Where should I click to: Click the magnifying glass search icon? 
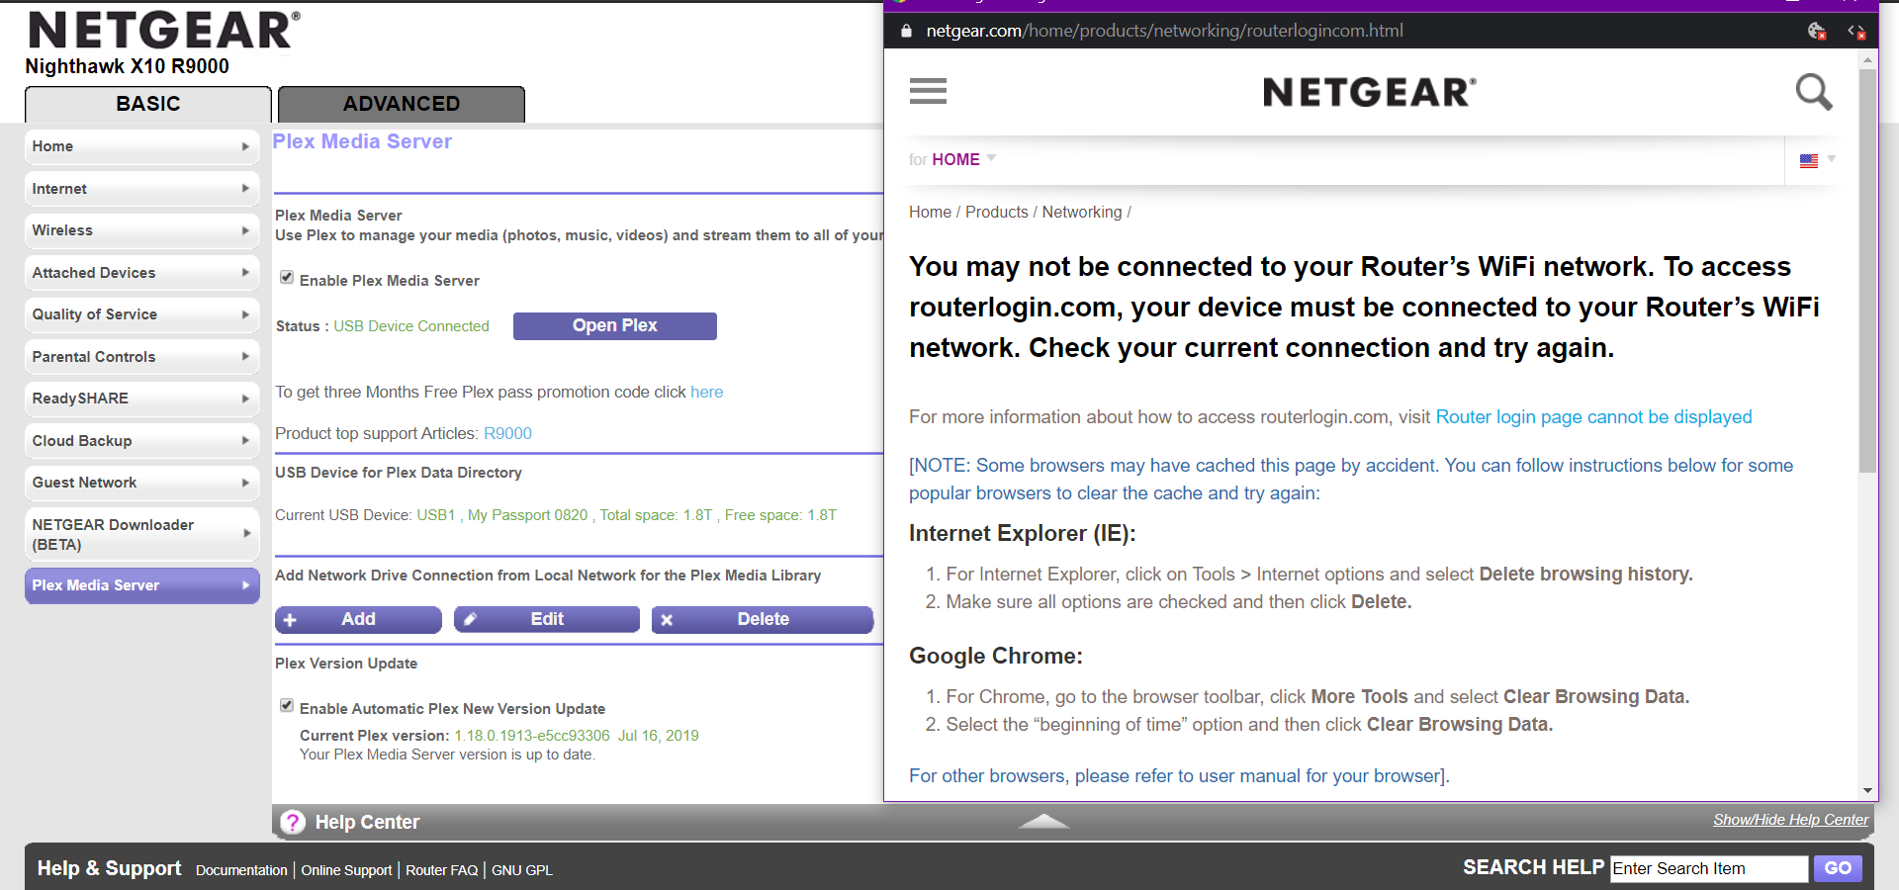click(x=1814, y=92)
